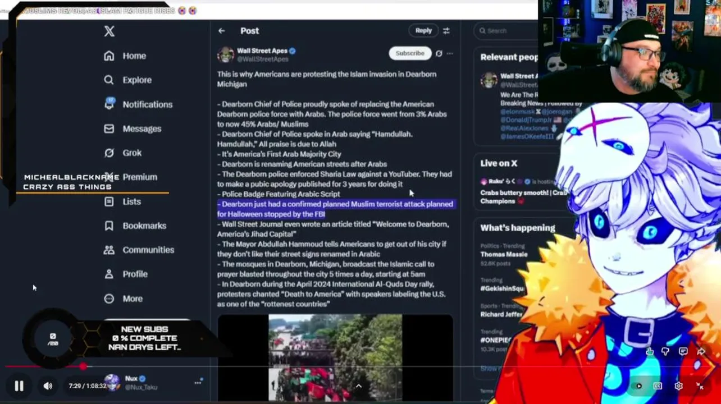Click the Live on X heading

pyautogui.click(x=499, y=163)
